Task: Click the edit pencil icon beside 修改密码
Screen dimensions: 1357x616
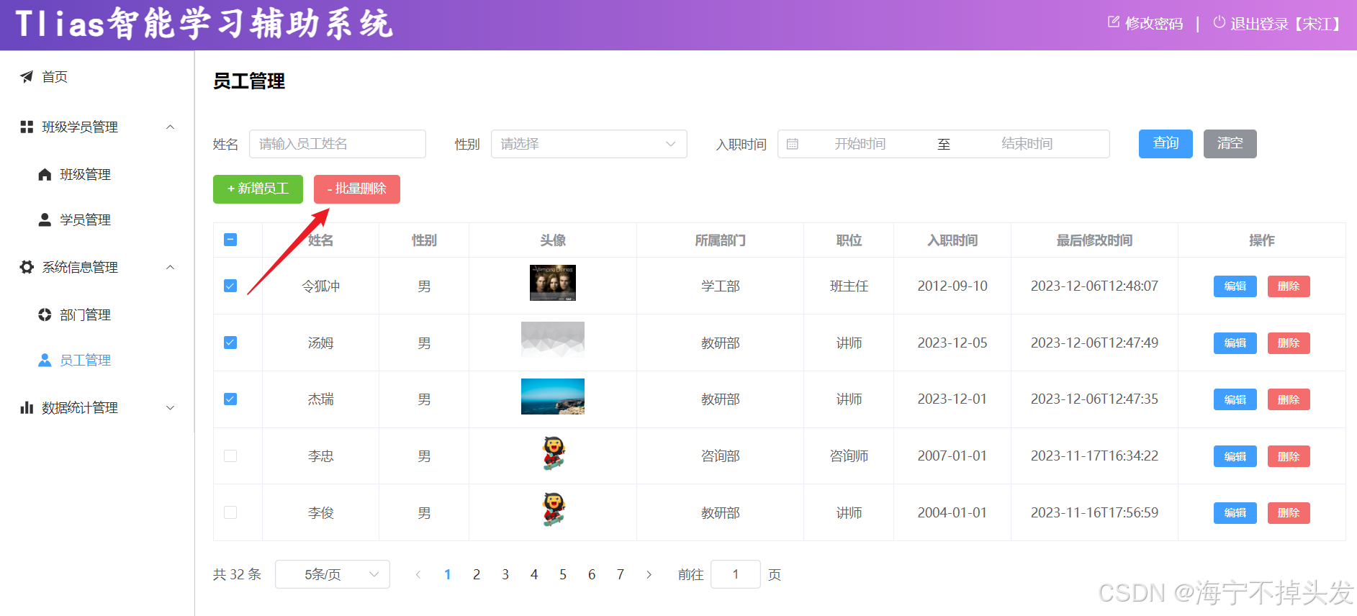Action: point(1113,22)
